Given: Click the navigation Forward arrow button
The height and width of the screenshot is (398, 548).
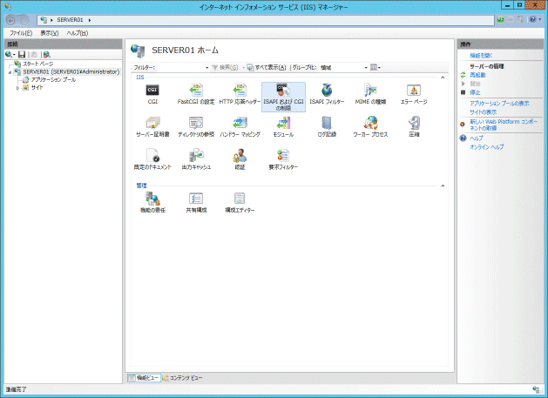Looking at the screenshot, I should (x=24, y=21).
